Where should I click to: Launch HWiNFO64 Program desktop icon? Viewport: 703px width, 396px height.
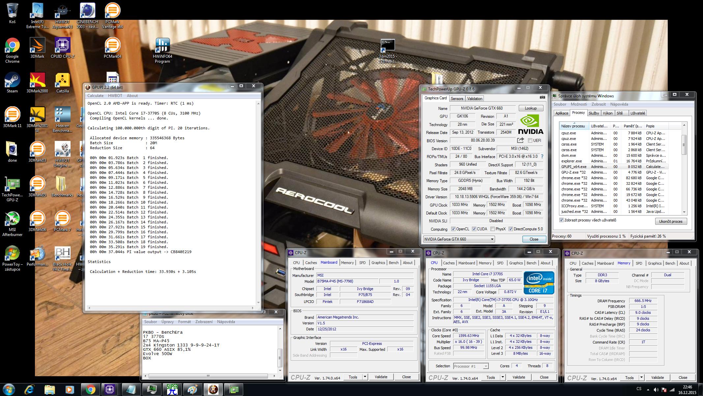click(x=162, y=50)
